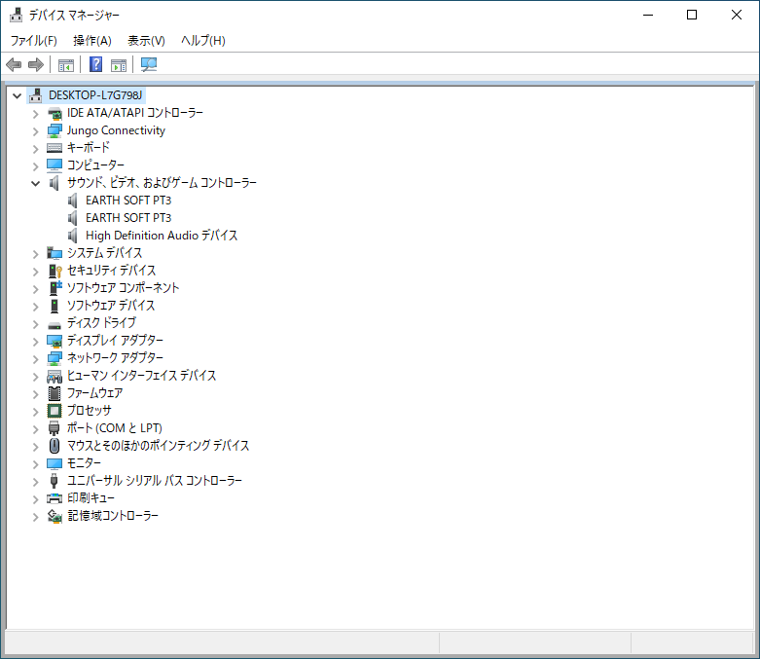The height and width of the screenshot is (659, 760).
Task: Expand the キーボード node
Action: click(35, 149)
